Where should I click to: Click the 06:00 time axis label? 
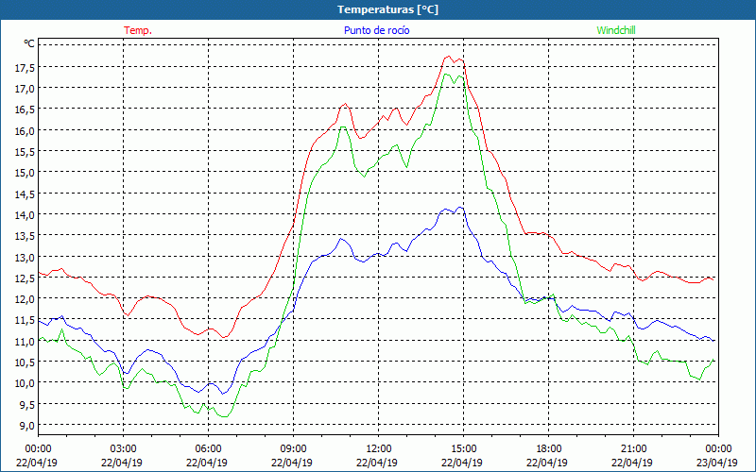pyautogui.click(x=208, y=449)
